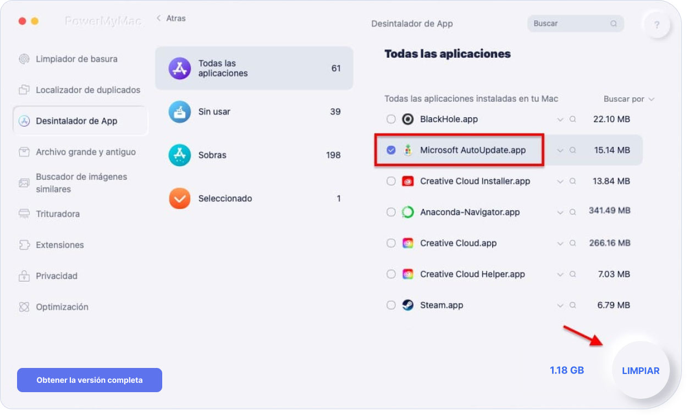Click magnifier icon in Anaconda-Navigator.app row
This screenshot has width=689, height=418.
[x=572, y=212]
